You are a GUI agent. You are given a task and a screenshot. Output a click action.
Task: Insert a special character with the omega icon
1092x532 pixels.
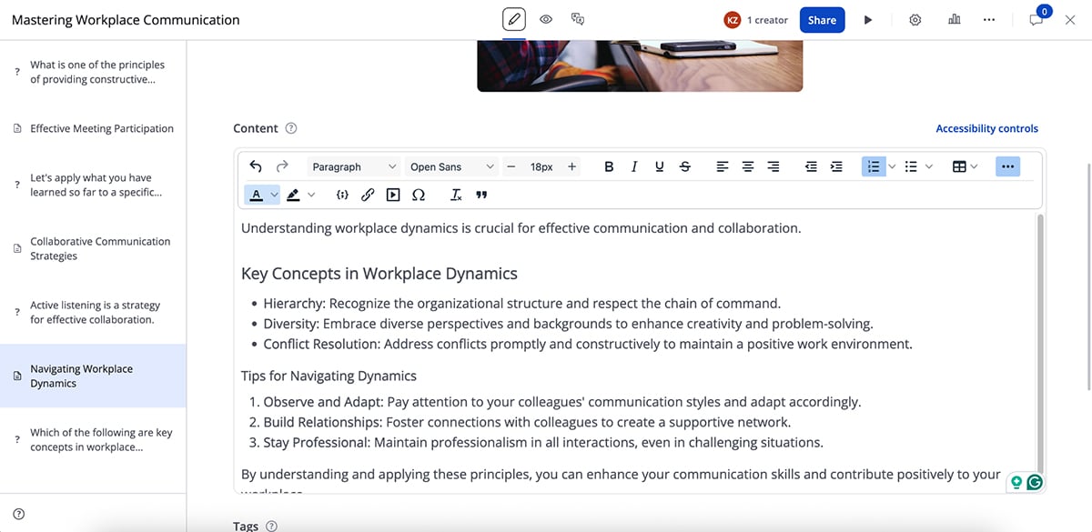419,194
